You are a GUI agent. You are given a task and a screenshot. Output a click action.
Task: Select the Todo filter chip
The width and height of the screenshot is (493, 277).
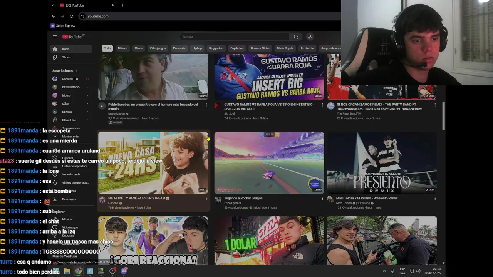107,48
